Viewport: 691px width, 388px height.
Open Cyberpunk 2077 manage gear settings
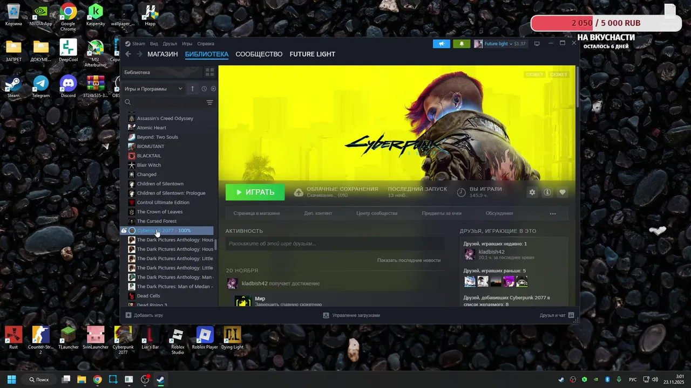[x=532, y=192]
